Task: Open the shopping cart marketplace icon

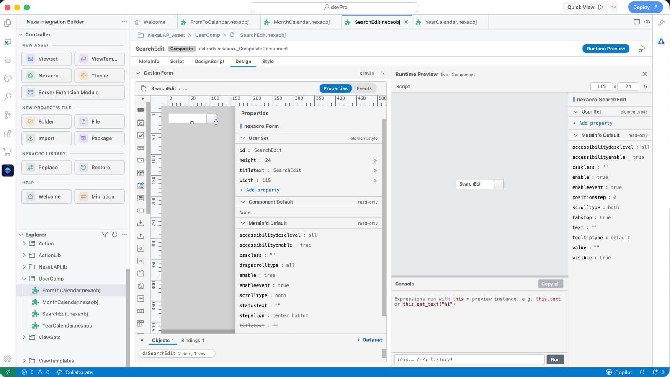Action: coord(8,152)
